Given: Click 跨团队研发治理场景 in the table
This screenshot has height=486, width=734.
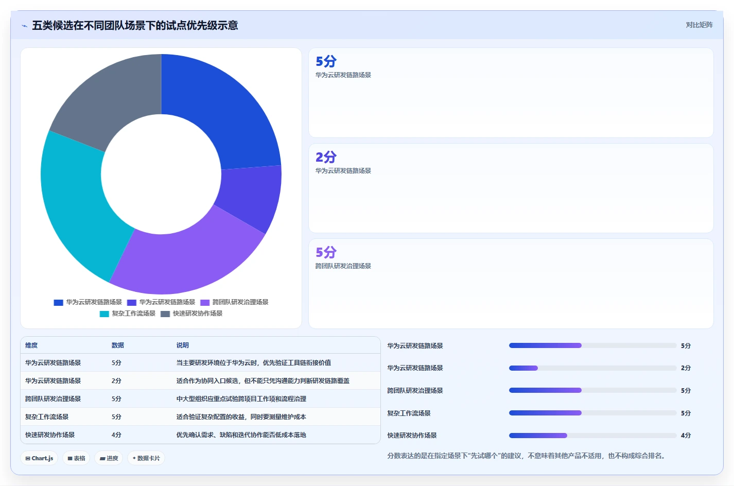Looking at the screenshot, I should pos(53,399).
